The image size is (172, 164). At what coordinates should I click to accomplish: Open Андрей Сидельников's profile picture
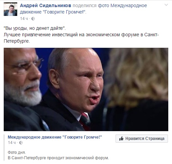pos(10,9)
